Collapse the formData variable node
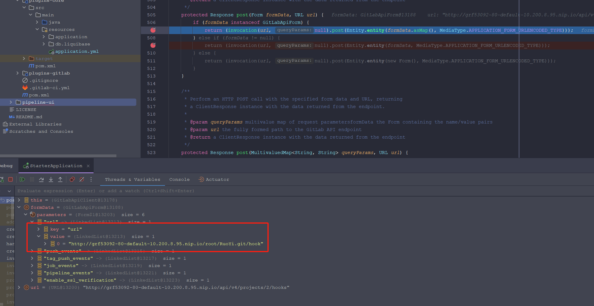The image size is (594, 306). pyautogui.click(x=19, y=207)
